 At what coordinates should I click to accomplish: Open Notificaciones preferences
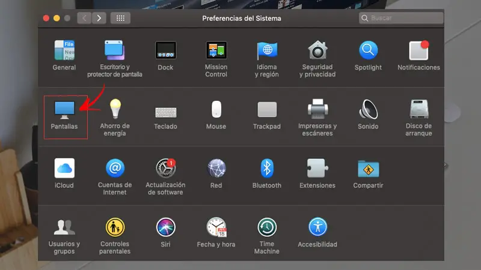pyautogui.click(x=418, y=55)
